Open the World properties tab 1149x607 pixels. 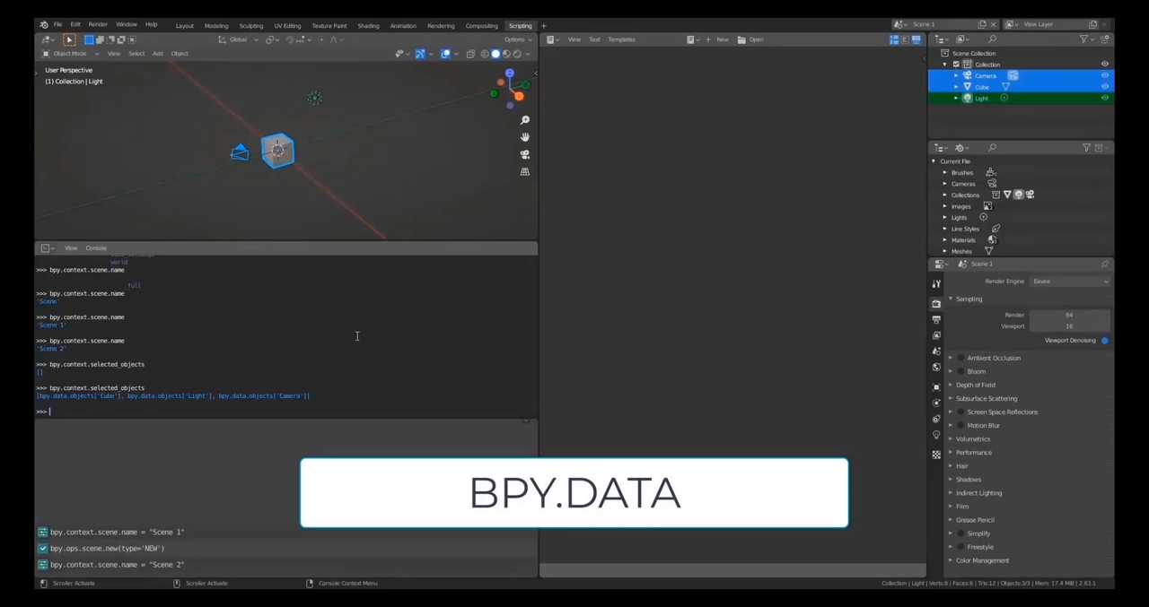[936, 367]
